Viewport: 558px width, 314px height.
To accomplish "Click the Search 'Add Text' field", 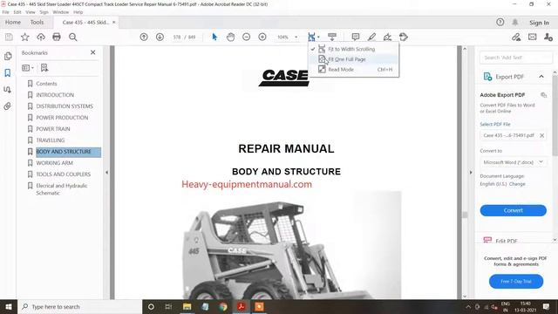I will point(516,58).
